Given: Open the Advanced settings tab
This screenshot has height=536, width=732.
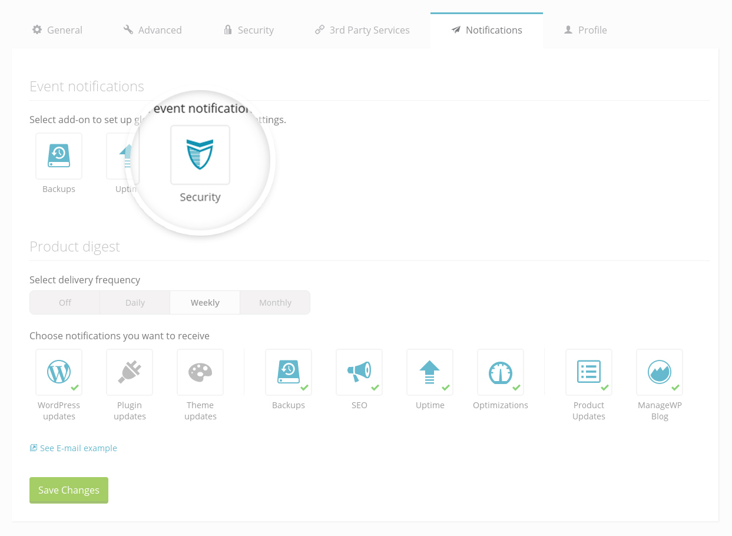Looking at the screenshot, I should pos(153,30).
